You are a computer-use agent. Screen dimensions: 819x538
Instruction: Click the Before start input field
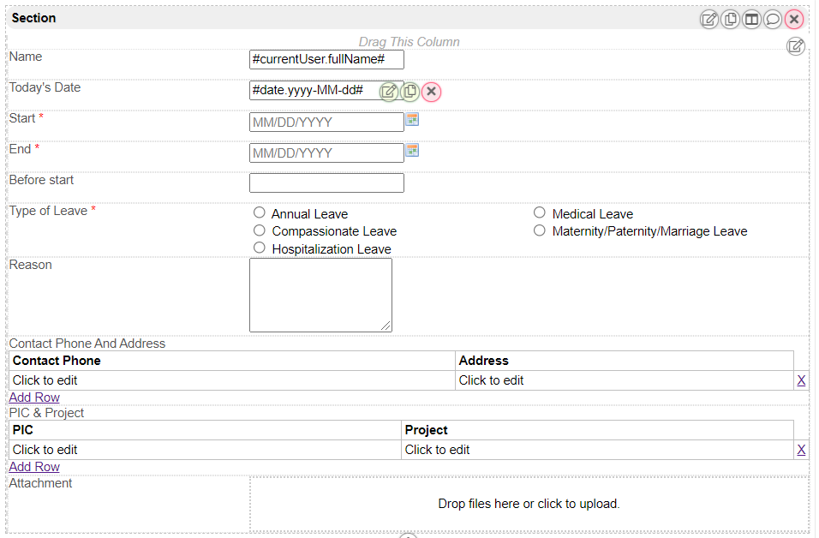326,182
